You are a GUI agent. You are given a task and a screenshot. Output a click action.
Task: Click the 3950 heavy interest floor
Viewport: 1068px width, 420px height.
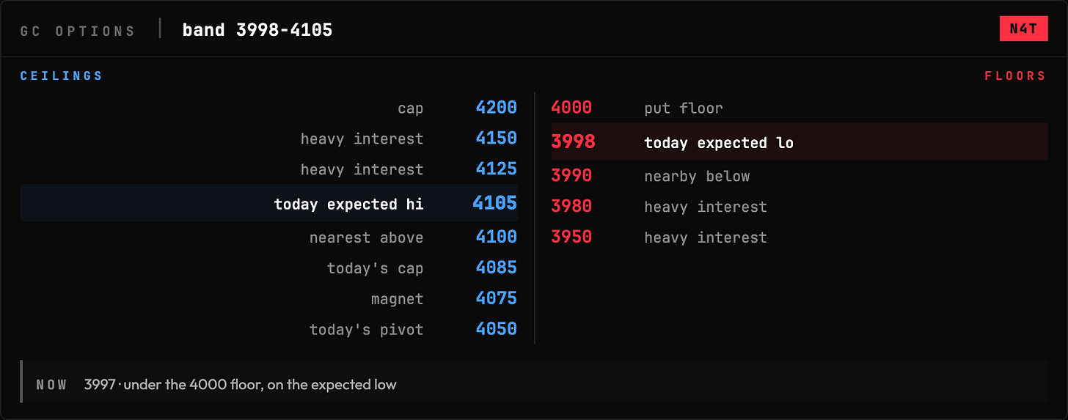click(x=800, y=237)
